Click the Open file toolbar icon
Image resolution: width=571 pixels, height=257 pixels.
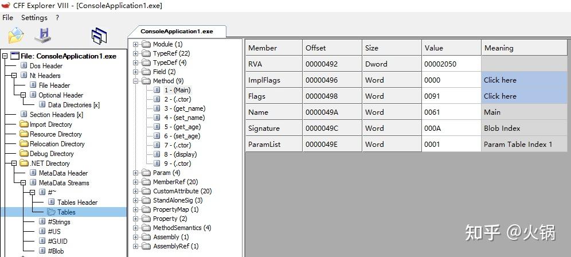[15, 36]
